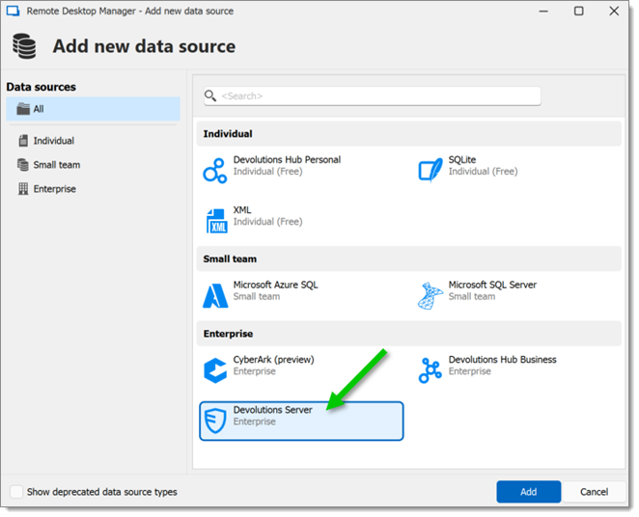Image resolution: width=639 pixels, height=517 pixels.
Task: Click the Small team section header
Action: coord(408,258)
